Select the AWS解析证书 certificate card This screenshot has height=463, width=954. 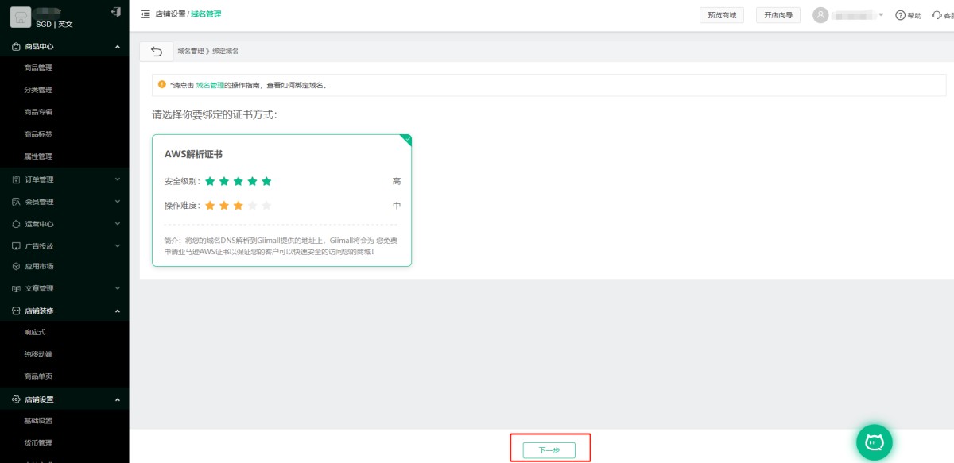[x=281, y=200]
